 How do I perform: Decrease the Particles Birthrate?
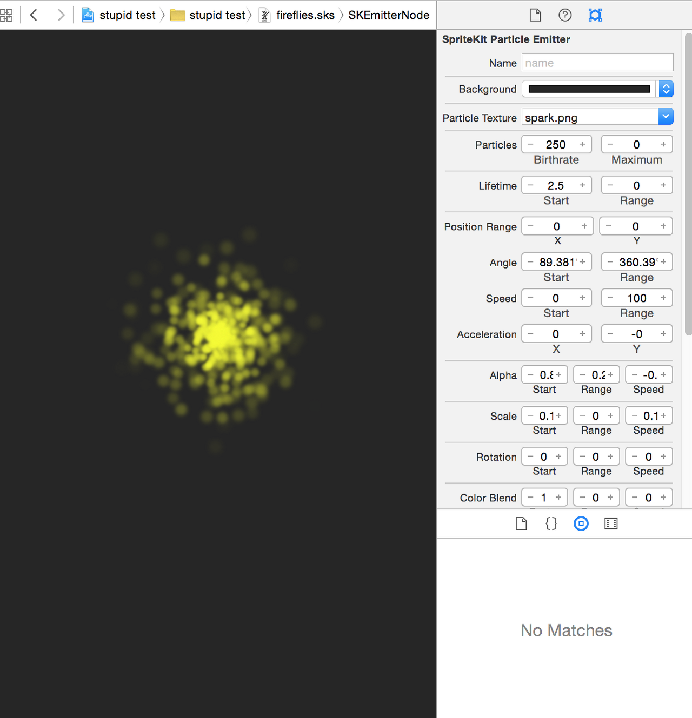(x=531, y=144)
